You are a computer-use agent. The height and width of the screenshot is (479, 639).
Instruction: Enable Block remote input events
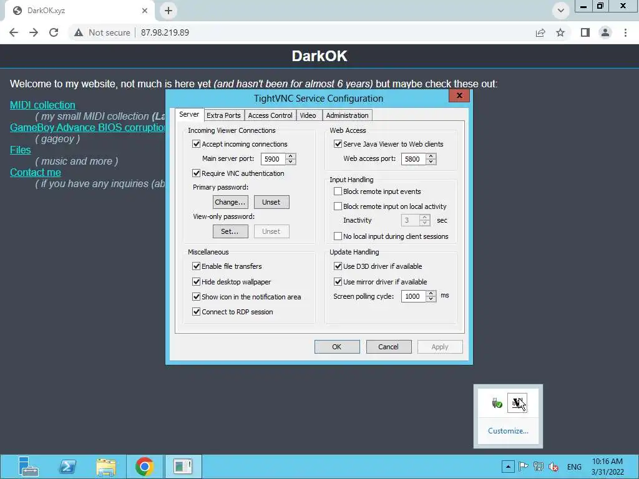(x=338, y=191)
